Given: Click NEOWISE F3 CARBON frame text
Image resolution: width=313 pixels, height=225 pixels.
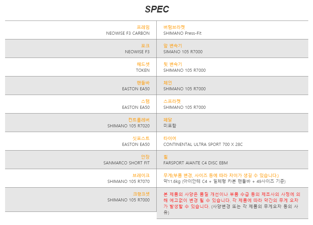Looking at the screenshot, I should click(128, 33).
